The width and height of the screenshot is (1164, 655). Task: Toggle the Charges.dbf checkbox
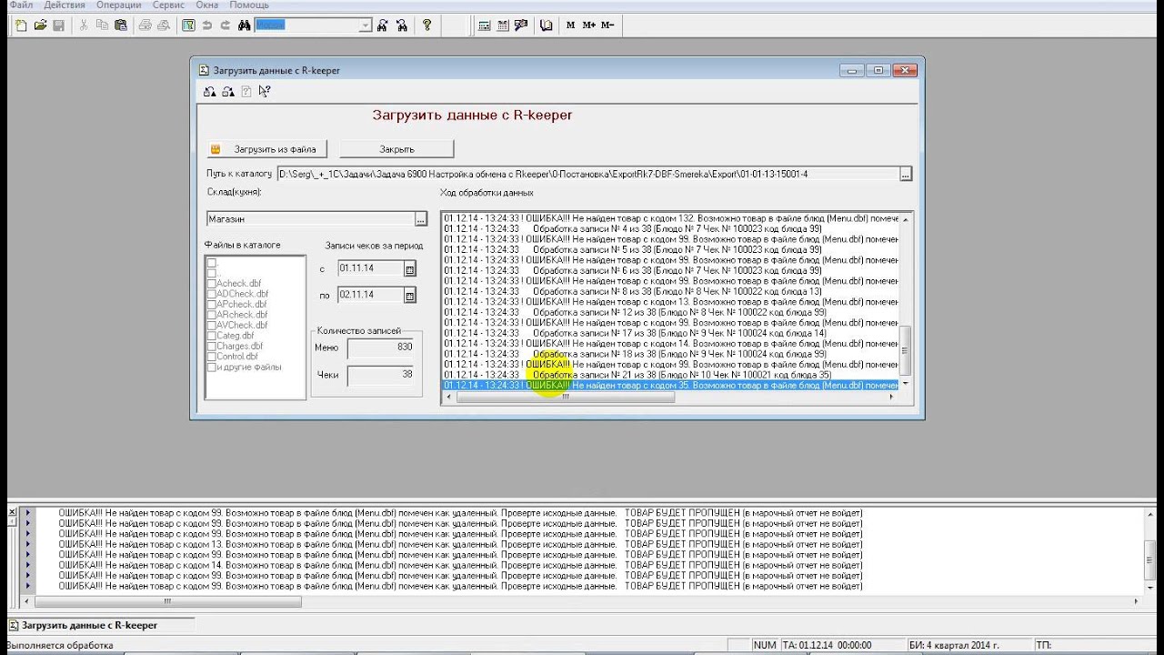212,347
